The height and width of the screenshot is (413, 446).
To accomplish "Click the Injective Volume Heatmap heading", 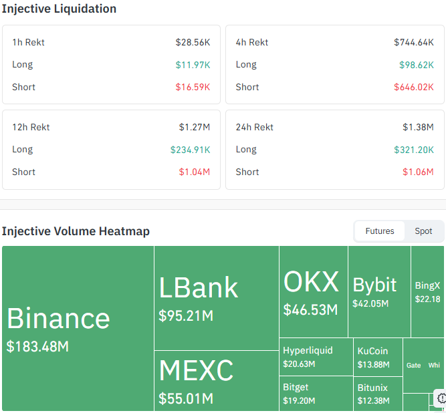I will pyautogui.click(x=76, y=231).
